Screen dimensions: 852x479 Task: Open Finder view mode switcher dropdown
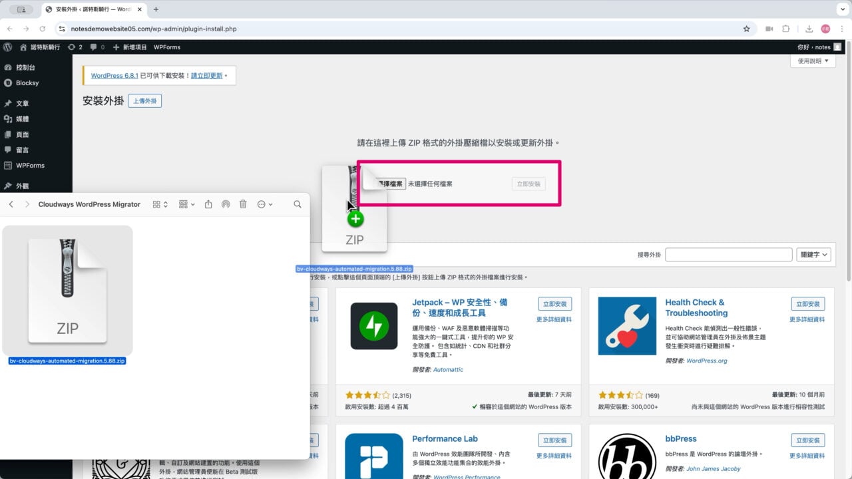click(160, 204)
